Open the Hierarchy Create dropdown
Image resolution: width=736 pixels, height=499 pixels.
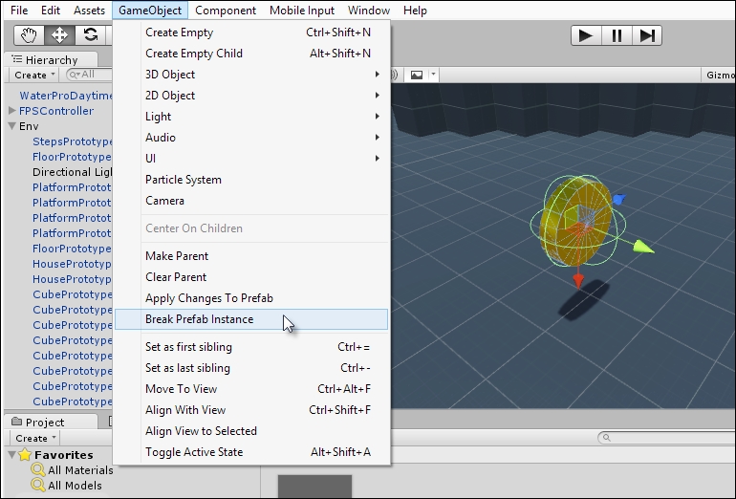coord(34,75)
